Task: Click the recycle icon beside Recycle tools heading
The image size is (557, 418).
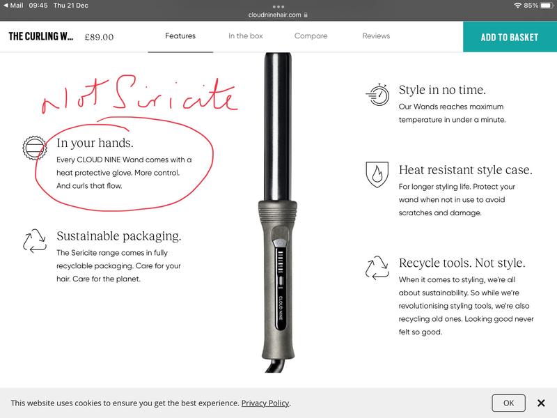Action: pyautogui.click(x=377, y=268)
